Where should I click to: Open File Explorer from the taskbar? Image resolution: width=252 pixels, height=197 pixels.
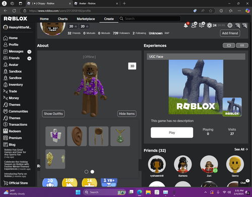pos(148,192)
